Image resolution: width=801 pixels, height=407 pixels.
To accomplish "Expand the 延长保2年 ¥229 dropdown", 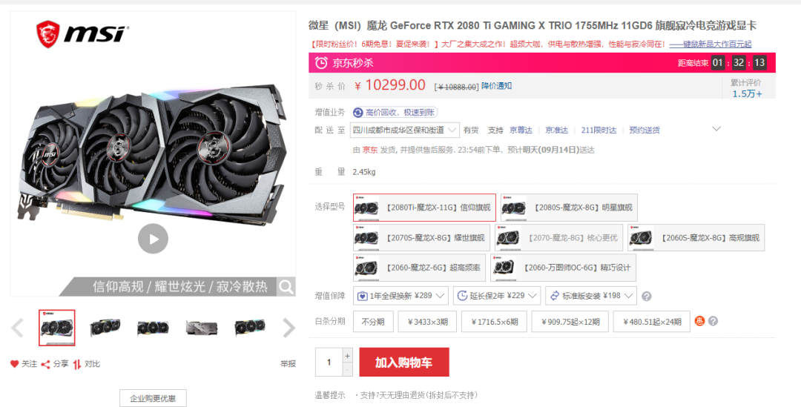I will coord(497,296).
